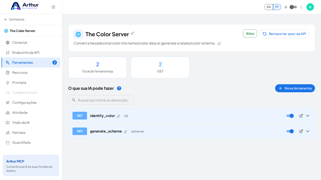
Task: Click the identify_color tool name
Action: click(102, 116)
